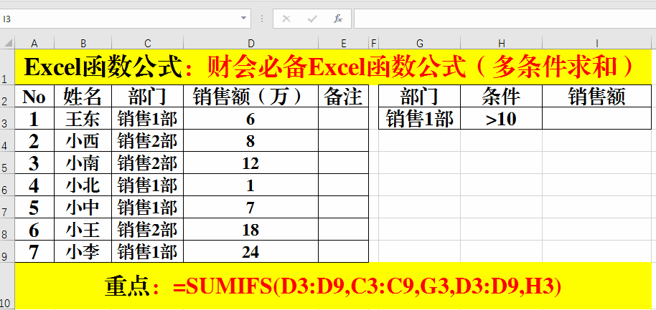Select column D header
This screenshot has height=310, width=656.
coord(250,43)
